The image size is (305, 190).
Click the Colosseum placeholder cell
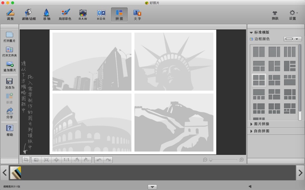pyautogui.click(x=92, y=122)
